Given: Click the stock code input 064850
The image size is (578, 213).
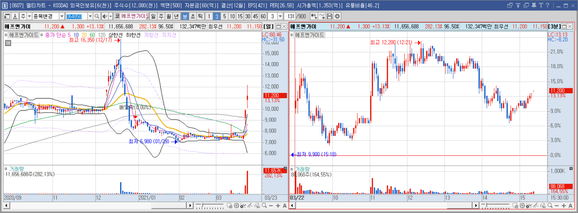Looking at the screenshot, I should [77, 16].
